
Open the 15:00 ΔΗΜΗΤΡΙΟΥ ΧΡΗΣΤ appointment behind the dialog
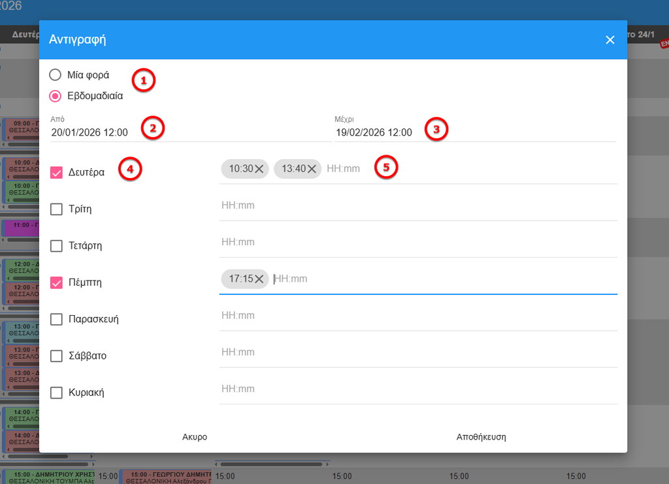click(x=49, y=477)
